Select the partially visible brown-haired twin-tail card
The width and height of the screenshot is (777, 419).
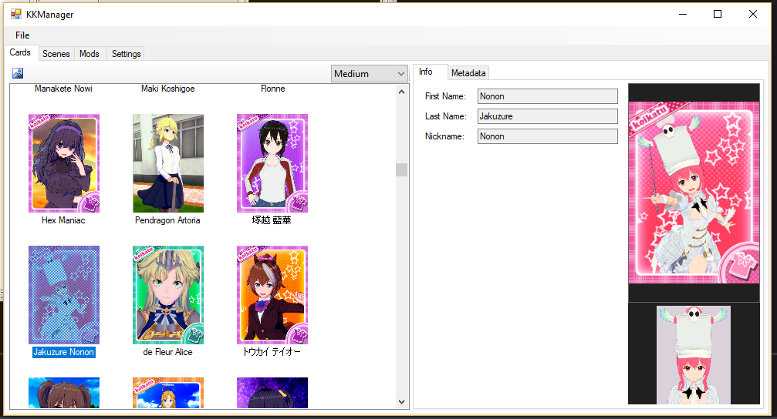[x=64, y=393]
